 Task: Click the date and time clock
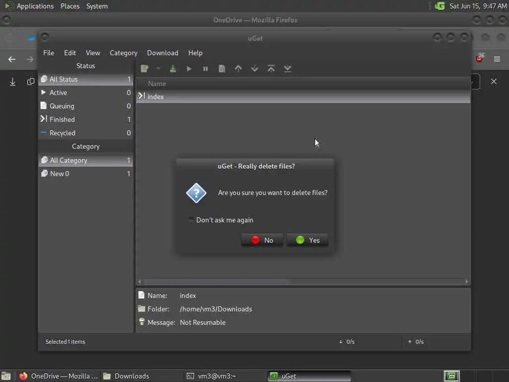click(x=478, y=6)
